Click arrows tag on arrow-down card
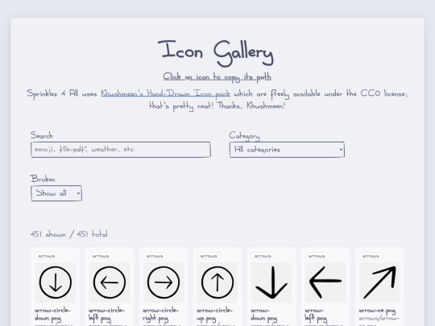Viewport: 435px width, 326px height. pyautogui.click(x=263, y=256)
